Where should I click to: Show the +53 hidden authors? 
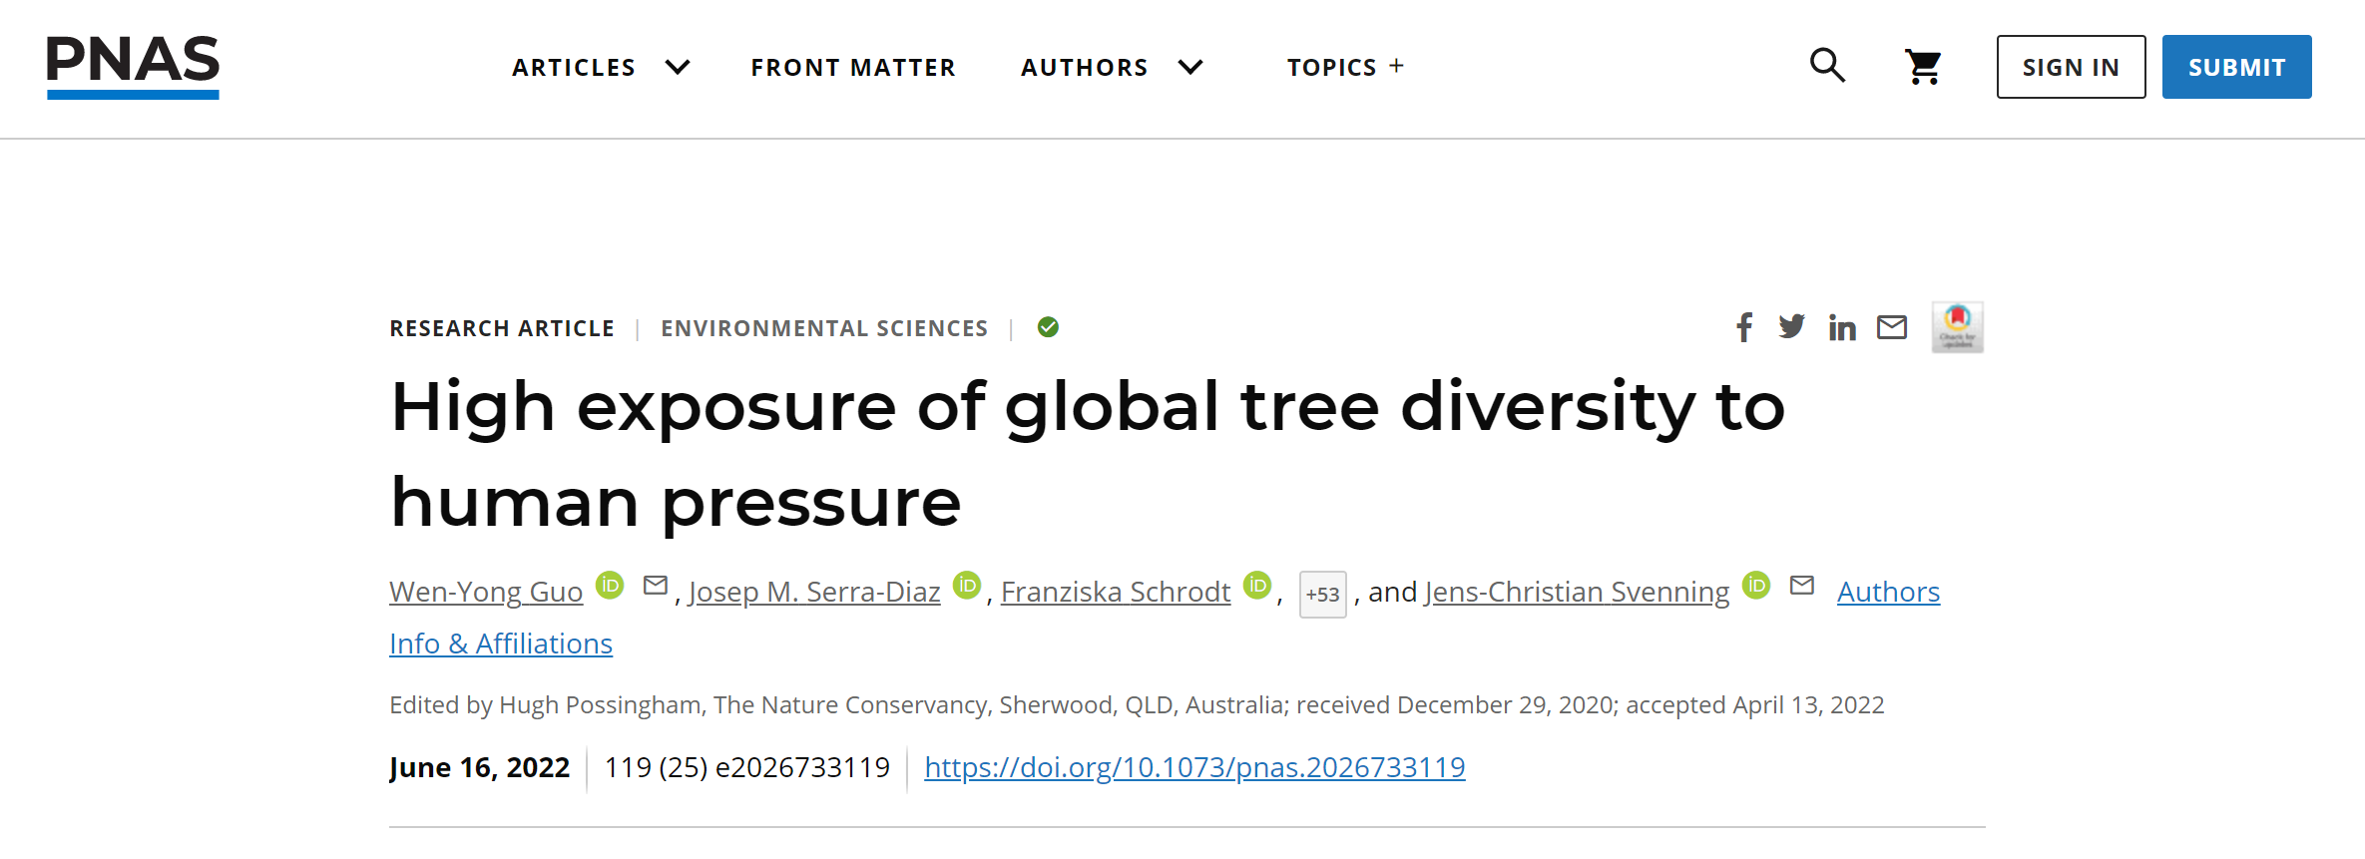[x=1322, y=595]
